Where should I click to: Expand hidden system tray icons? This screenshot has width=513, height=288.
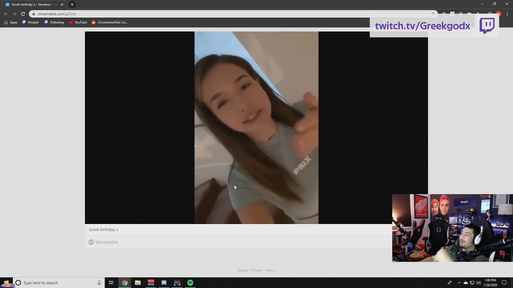pyautogui.click(x=459, y=283)
